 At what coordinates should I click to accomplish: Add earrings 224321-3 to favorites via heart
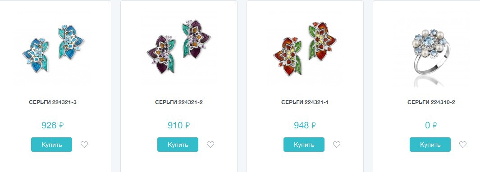[84, 145]
